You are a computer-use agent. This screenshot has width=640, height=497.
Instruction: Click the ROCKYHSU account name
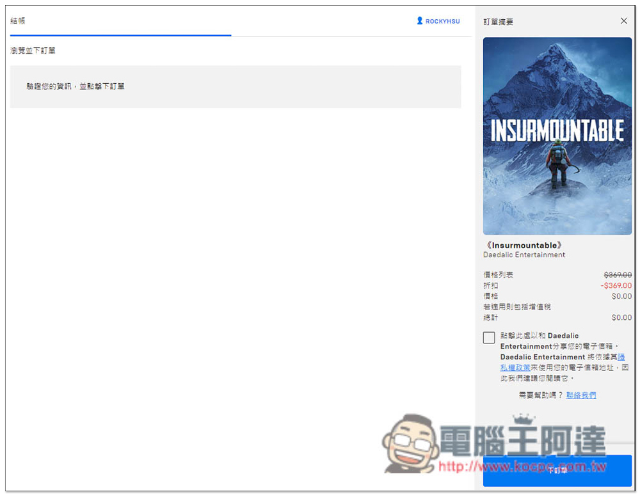pos(442,21)
